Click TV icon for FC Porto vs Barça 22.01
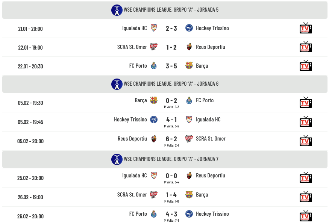The image size is (329, 224). pyautogui.click(x=306, y=66)
